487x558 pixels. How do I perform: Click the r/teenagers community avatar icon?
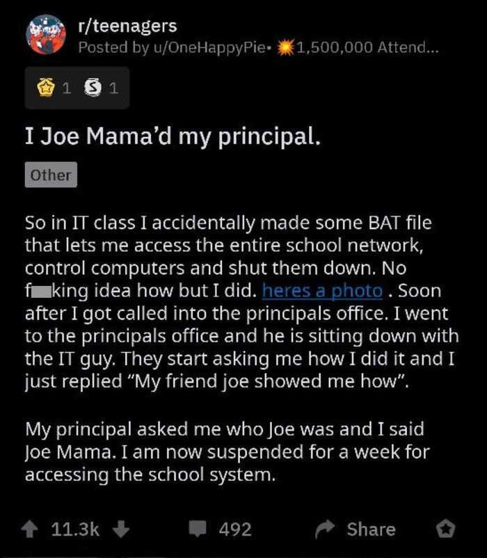[45, 33]
